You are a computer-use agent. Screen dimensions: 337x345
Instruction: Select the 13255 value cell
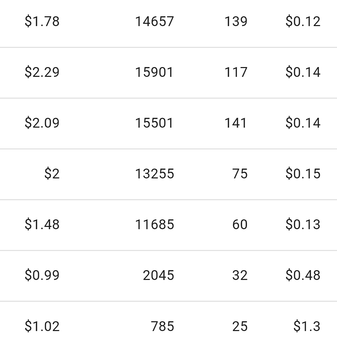(155, 174)
